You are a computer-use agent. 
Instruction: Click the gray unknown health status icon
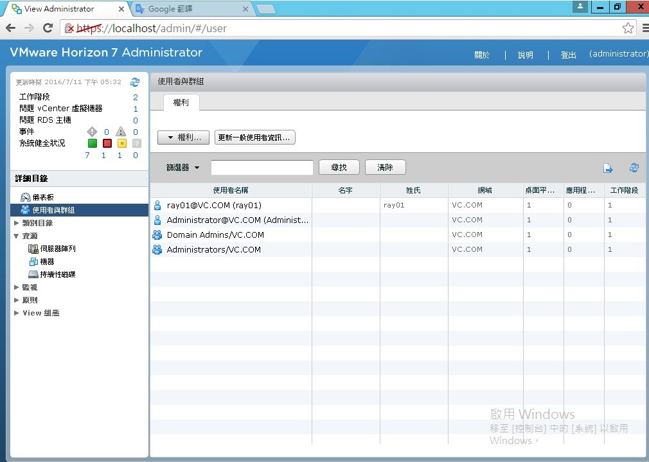point(137,143)
